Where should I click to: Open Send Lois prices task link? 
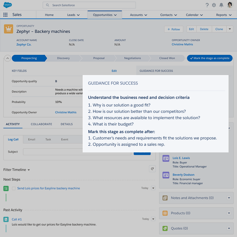48,188
